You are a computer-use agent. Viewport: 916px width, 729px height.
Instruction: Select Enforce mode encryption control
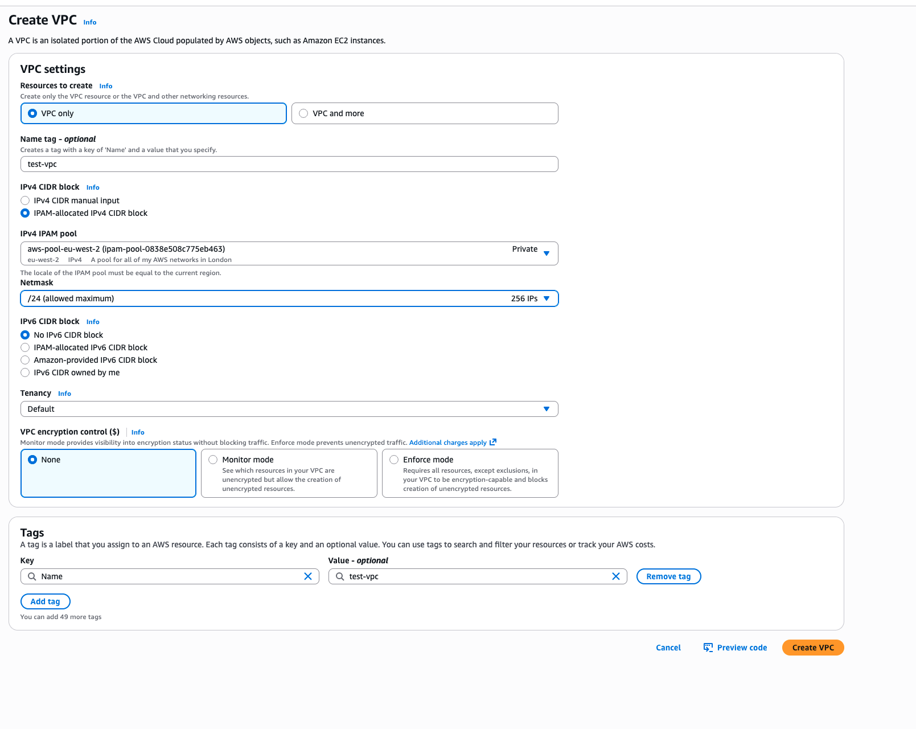coord(394,460)
